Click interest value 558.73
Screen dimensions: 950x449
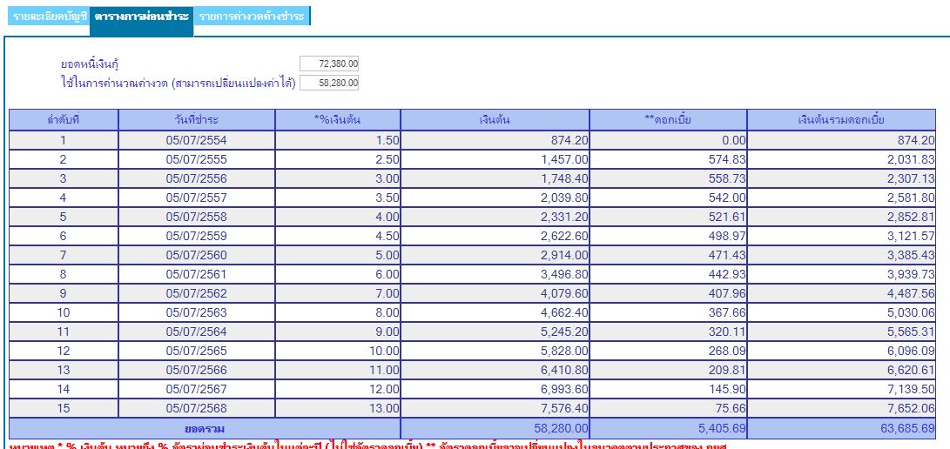(668, 178)
